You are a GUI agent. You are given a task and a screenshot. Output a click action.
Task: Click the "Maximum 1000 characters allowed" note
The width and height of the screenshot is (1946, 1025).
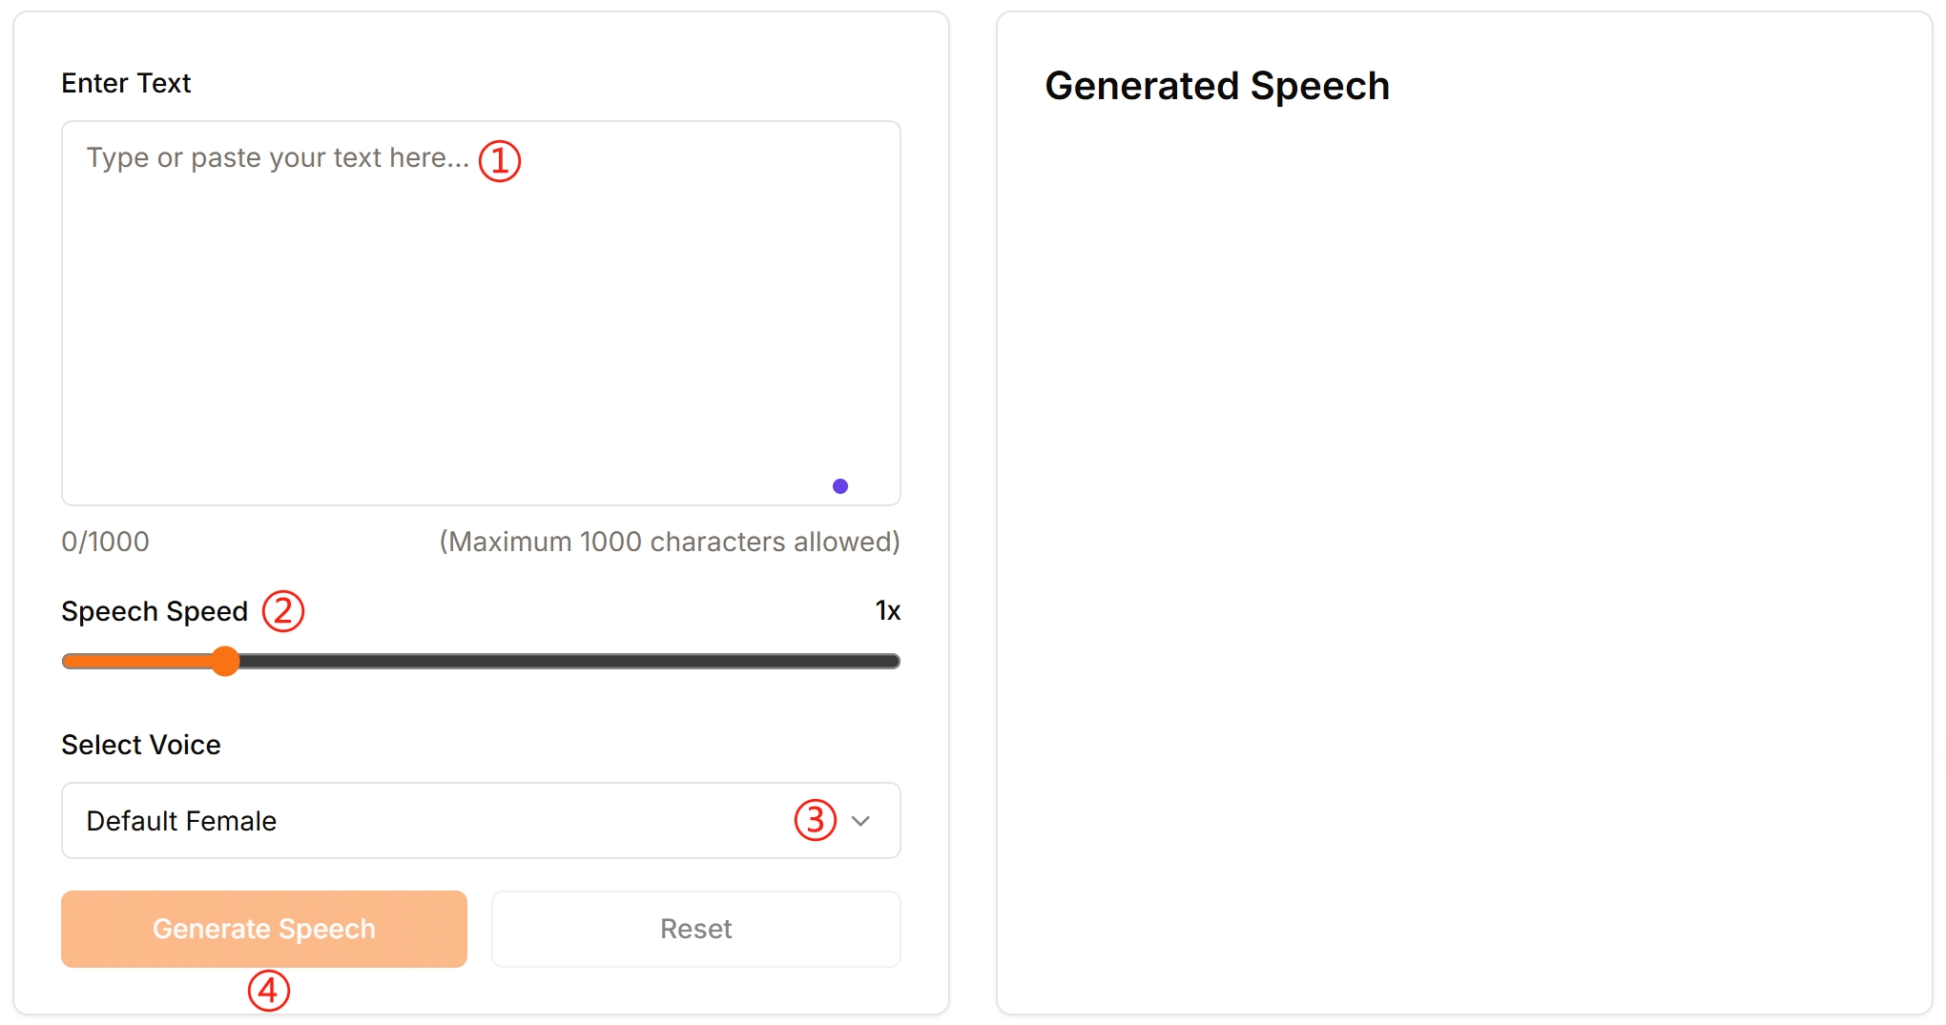point(670,542)
